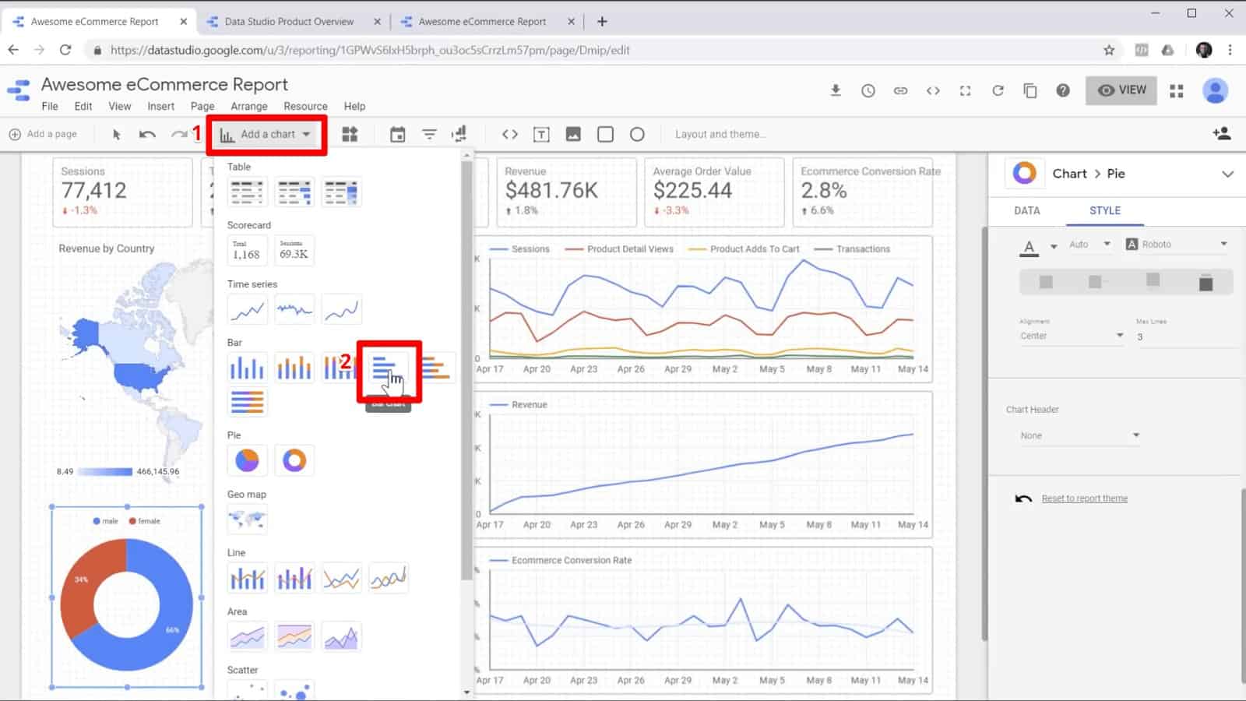Insert a text box from the toolbar
Image resolution: width=1246 pixels, height=701 pixels.
pos(540,134)
